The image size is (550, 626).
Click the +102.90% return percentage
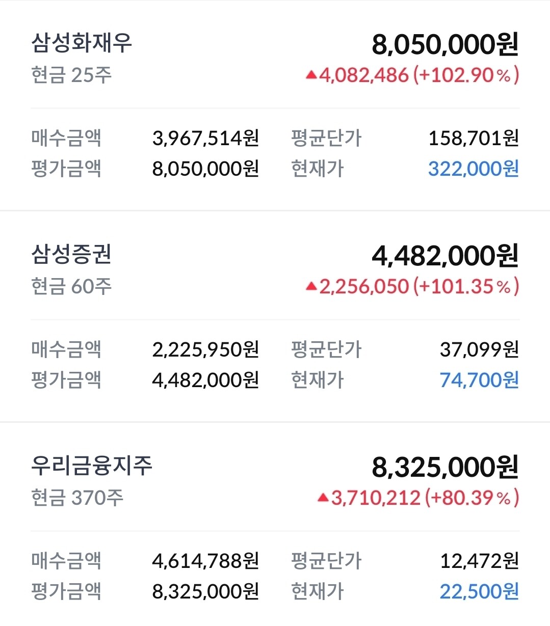pos(466,75)
